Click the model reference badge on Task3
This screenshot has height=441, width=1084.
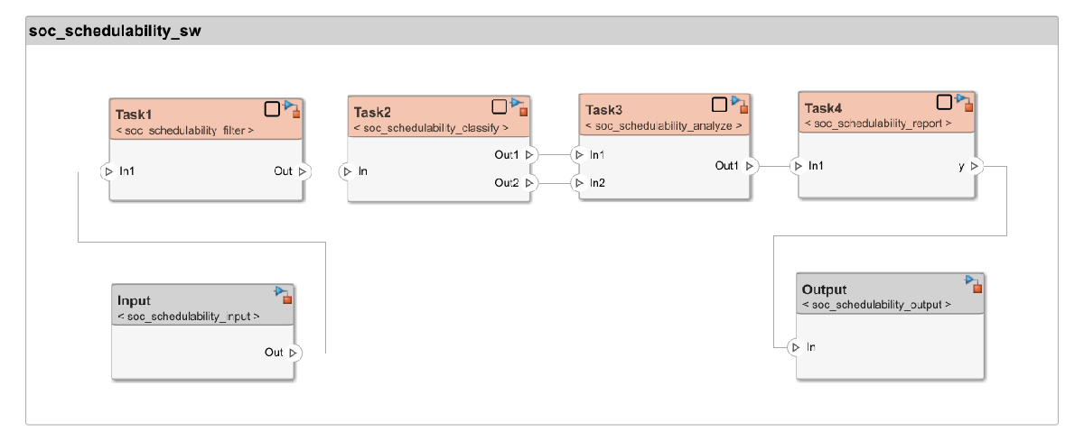[740, 104]
